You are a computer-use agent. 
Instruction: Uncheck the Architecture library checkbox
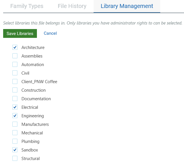pyautogui.click(x=15, y=48)
